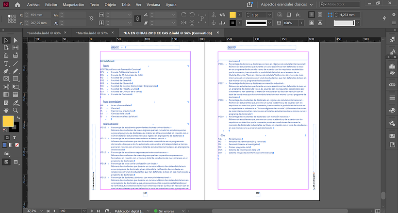Viewport: 398px width, 213px height.
Task: Click the Sin errores preflight status
Action: tap(166, 211)
